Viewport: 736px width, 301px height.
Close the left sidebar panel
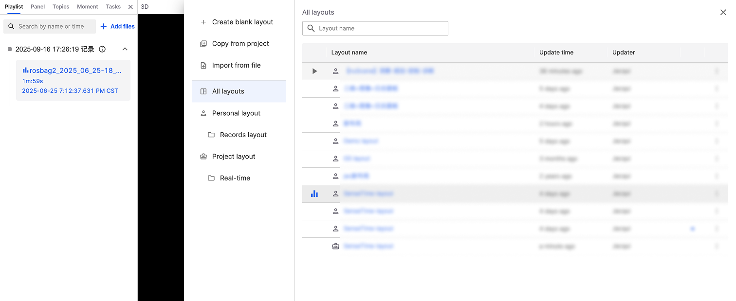130,7
